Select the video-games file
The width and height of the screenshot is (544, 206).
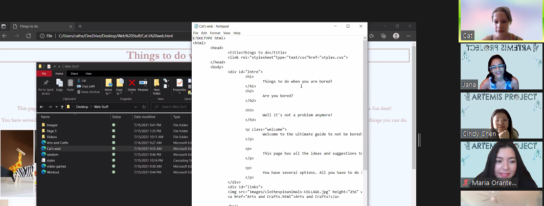pyautogui.click(x=56, y=167)
